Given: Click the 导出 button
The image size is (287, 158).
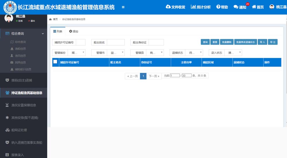Looking at the screenshot, I should (x=273, y=42).
